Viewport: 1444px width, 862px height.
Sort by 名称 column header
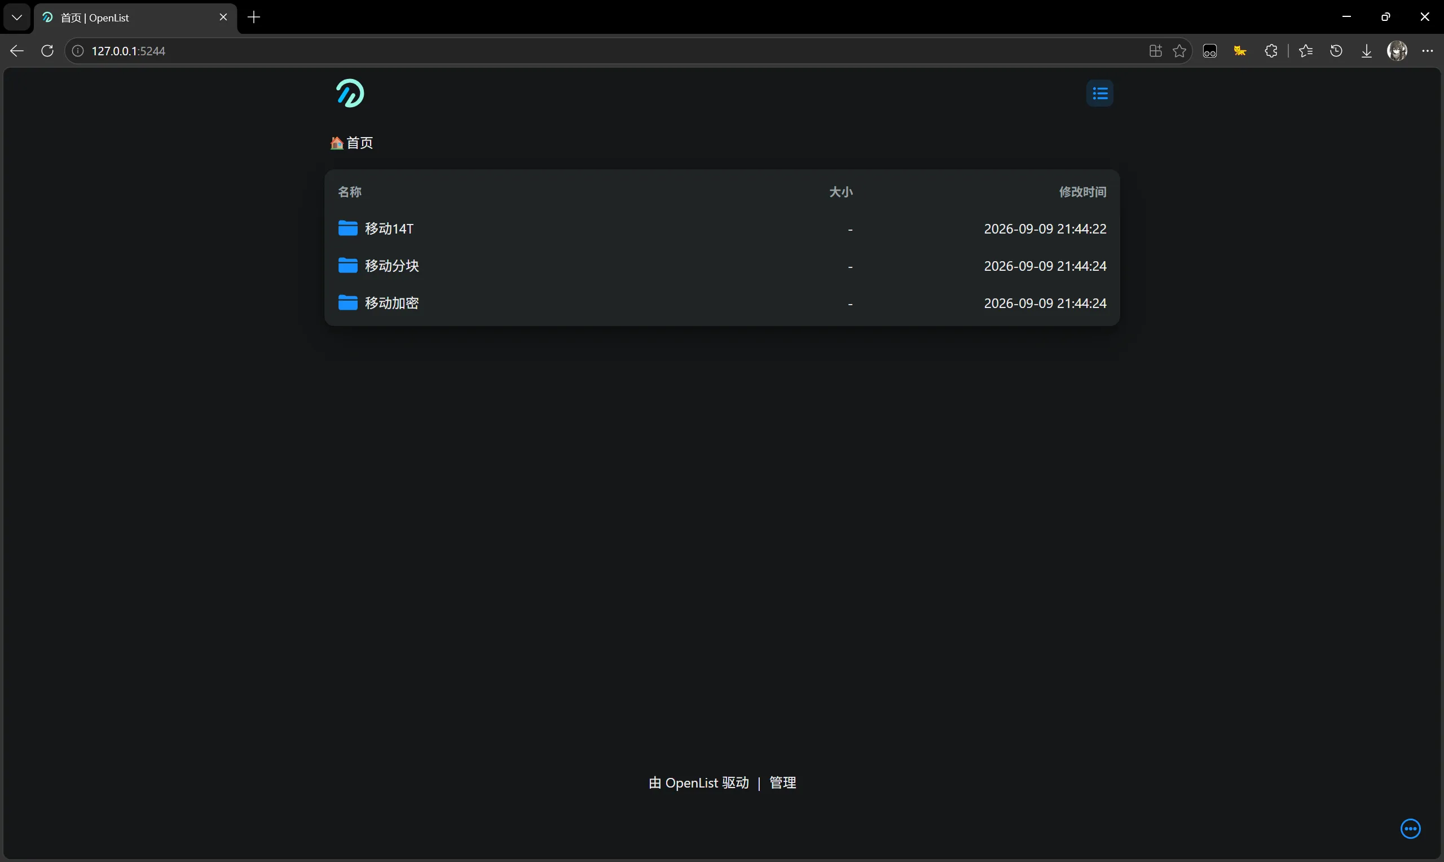[350, 192]
